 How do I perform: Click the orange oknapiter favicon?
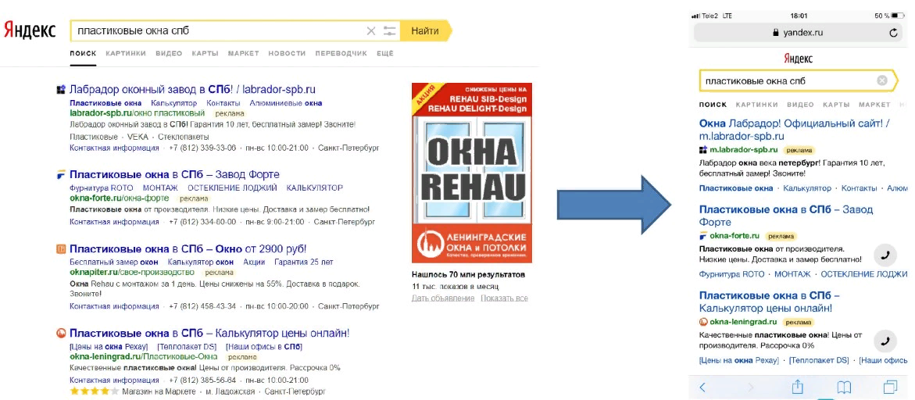[x=60, y=249]
